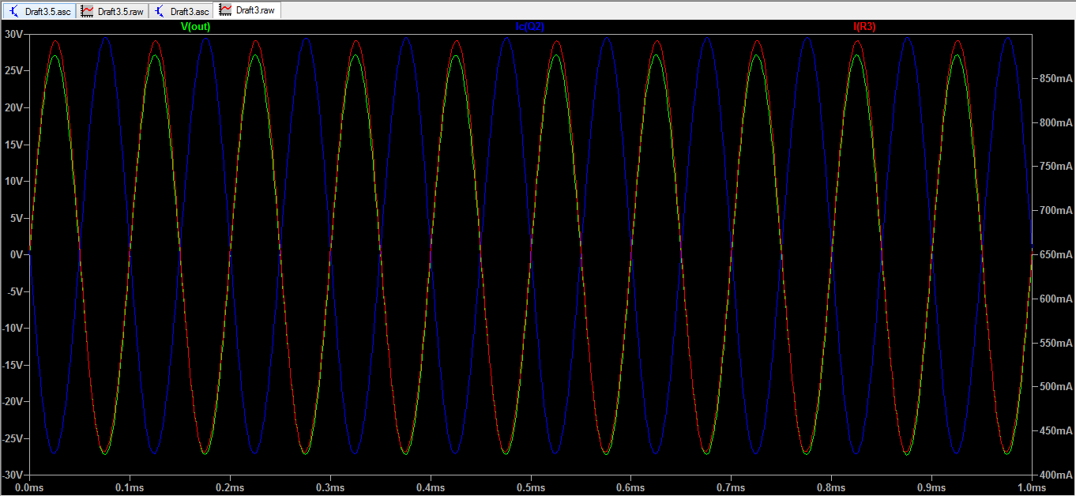
Task: Click the 0.8ms time axis label
Action: point(831,488)
